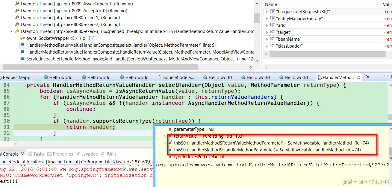The height and width of the screenshot is (187, 392).
Task: Click the file icon on SourceCode a... tab
Action: click(x=160, y=77)
